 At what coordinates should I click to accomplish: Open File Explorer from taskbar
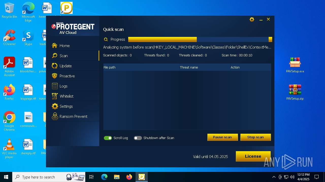[117, 177]
